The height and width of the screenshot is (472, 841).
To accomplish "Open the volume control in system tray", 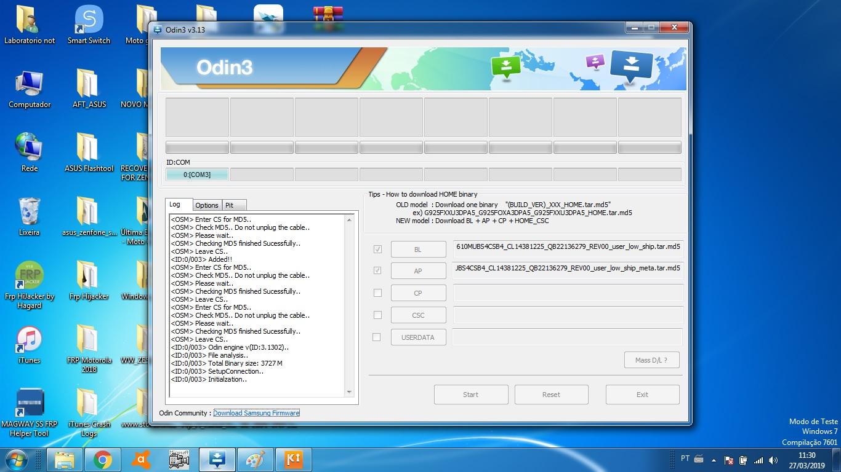I will tap(773, 460).
